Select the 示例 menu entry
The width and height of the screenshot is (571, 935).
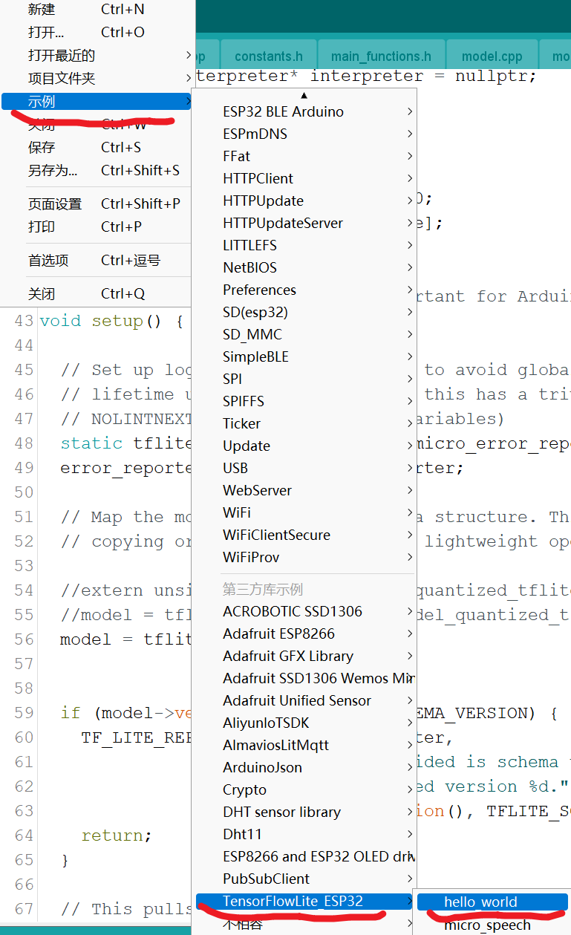[97, 102]
